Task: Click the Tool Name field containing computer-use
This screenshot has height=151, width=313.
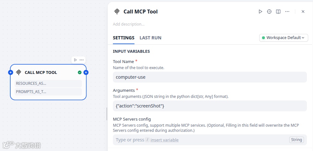Action: pyautogui.click(x=210, y=77)
